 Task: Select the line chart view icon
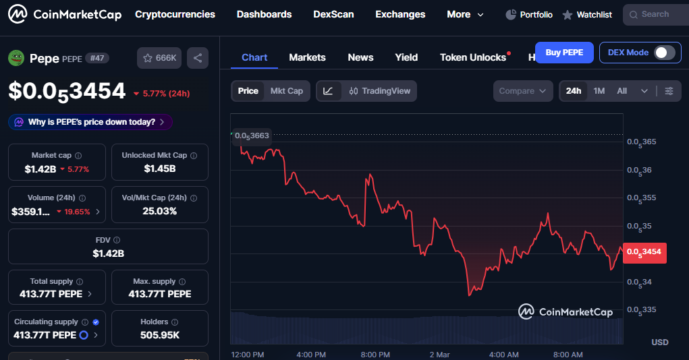[x=328, y=91]
